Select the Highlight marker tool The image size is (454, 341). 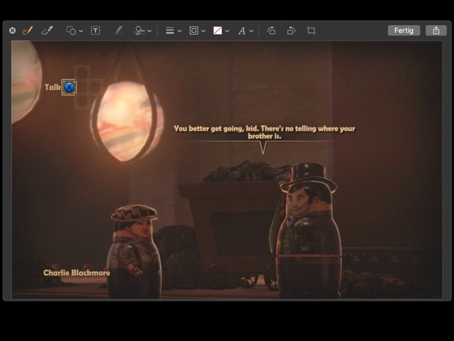click(119, 31)
